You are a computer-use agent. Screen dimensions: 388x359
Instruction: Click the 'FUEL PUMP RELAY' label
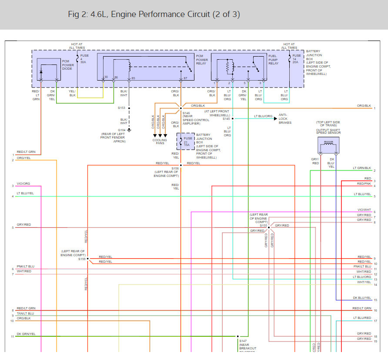tap(274, 60)
